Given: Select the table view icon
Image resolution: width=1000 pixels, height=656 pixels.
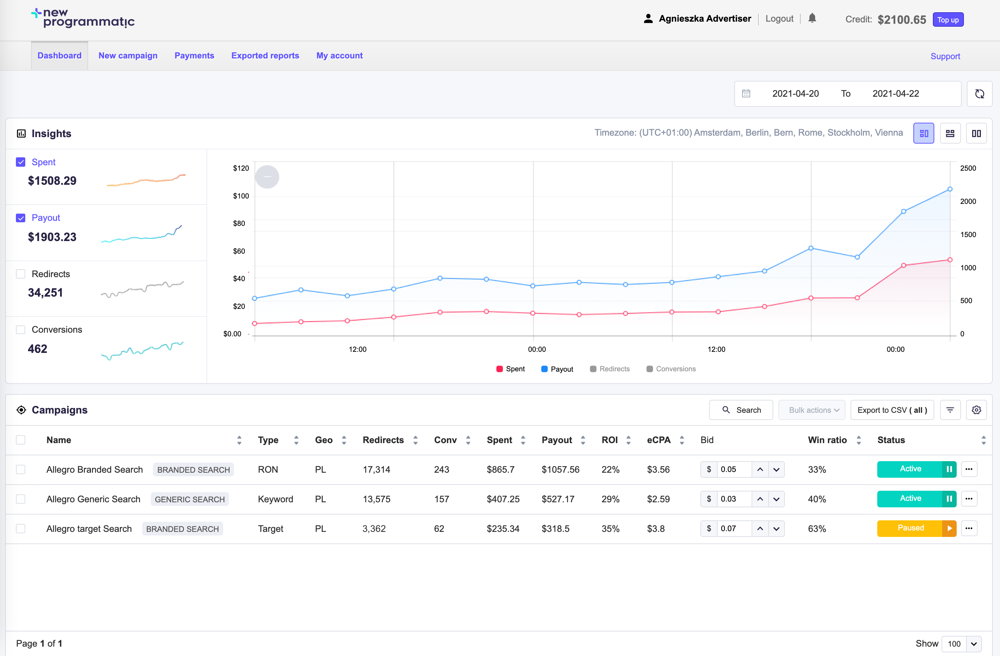Looking at the screenshot, I should 949,132.
